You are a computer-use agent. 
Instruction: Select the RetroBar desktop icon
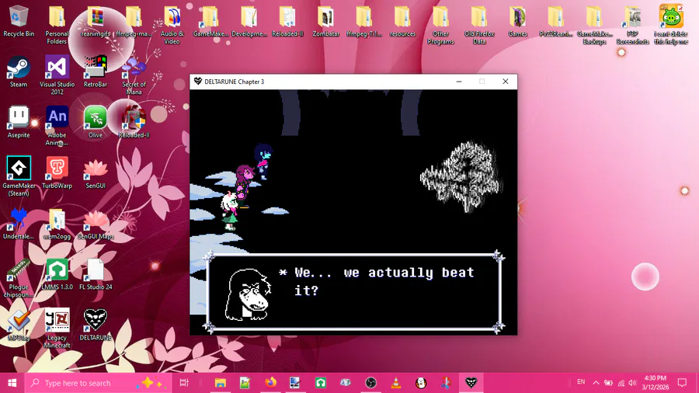point(95,71)
